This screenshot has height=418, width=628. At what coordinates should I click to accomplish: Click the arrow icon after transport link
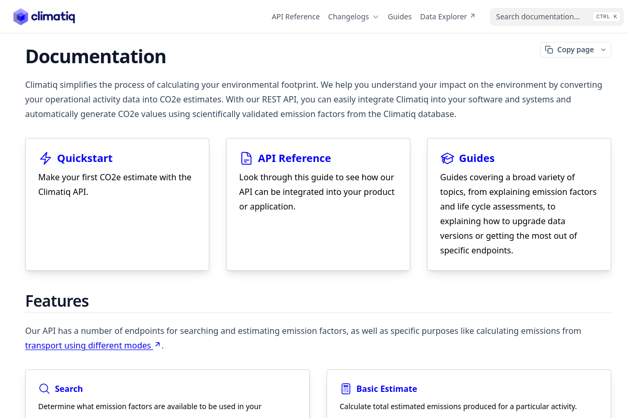pyautogui.click(x=158, y=345)
